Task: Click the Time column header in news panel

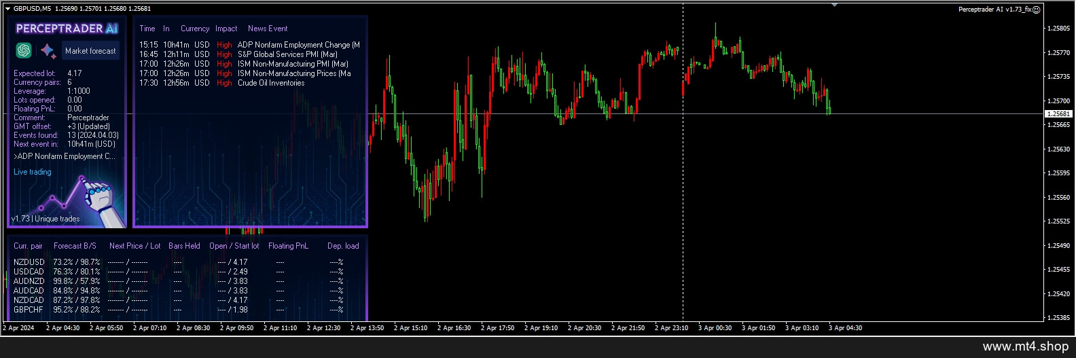Action: (147, 29)
